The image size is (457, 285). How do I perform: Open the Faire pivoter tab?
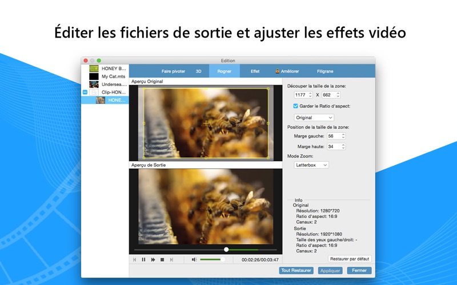coord(173,71)
